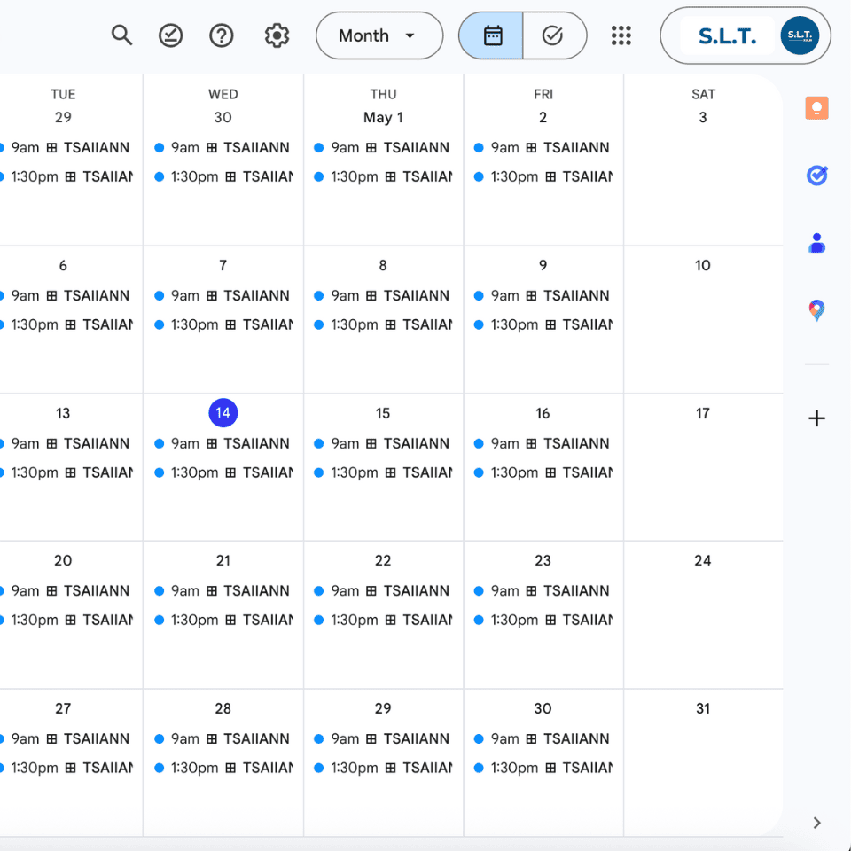Open Google Maps in side panel
This screenshot has width=851, height=851.
(x=816, y=310)
